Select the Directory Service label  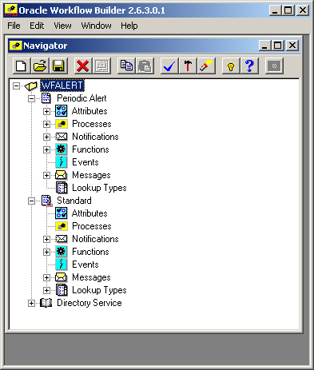pyautogui.click(x=89, y=303)
